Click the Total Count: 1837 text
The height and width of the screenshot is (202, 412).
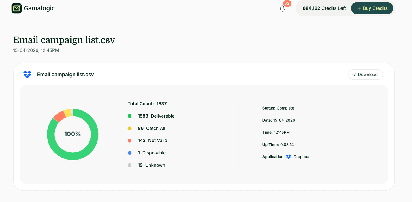pyautogui.click(x=147, y=103)
